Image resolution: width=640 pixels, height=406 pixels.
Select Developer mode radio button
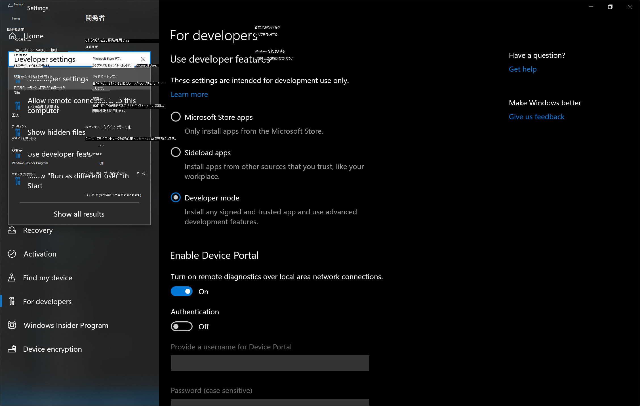176,198
